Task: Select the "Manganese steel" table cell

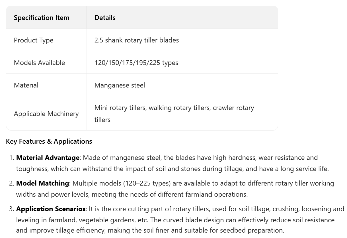Action: point(120,85)
